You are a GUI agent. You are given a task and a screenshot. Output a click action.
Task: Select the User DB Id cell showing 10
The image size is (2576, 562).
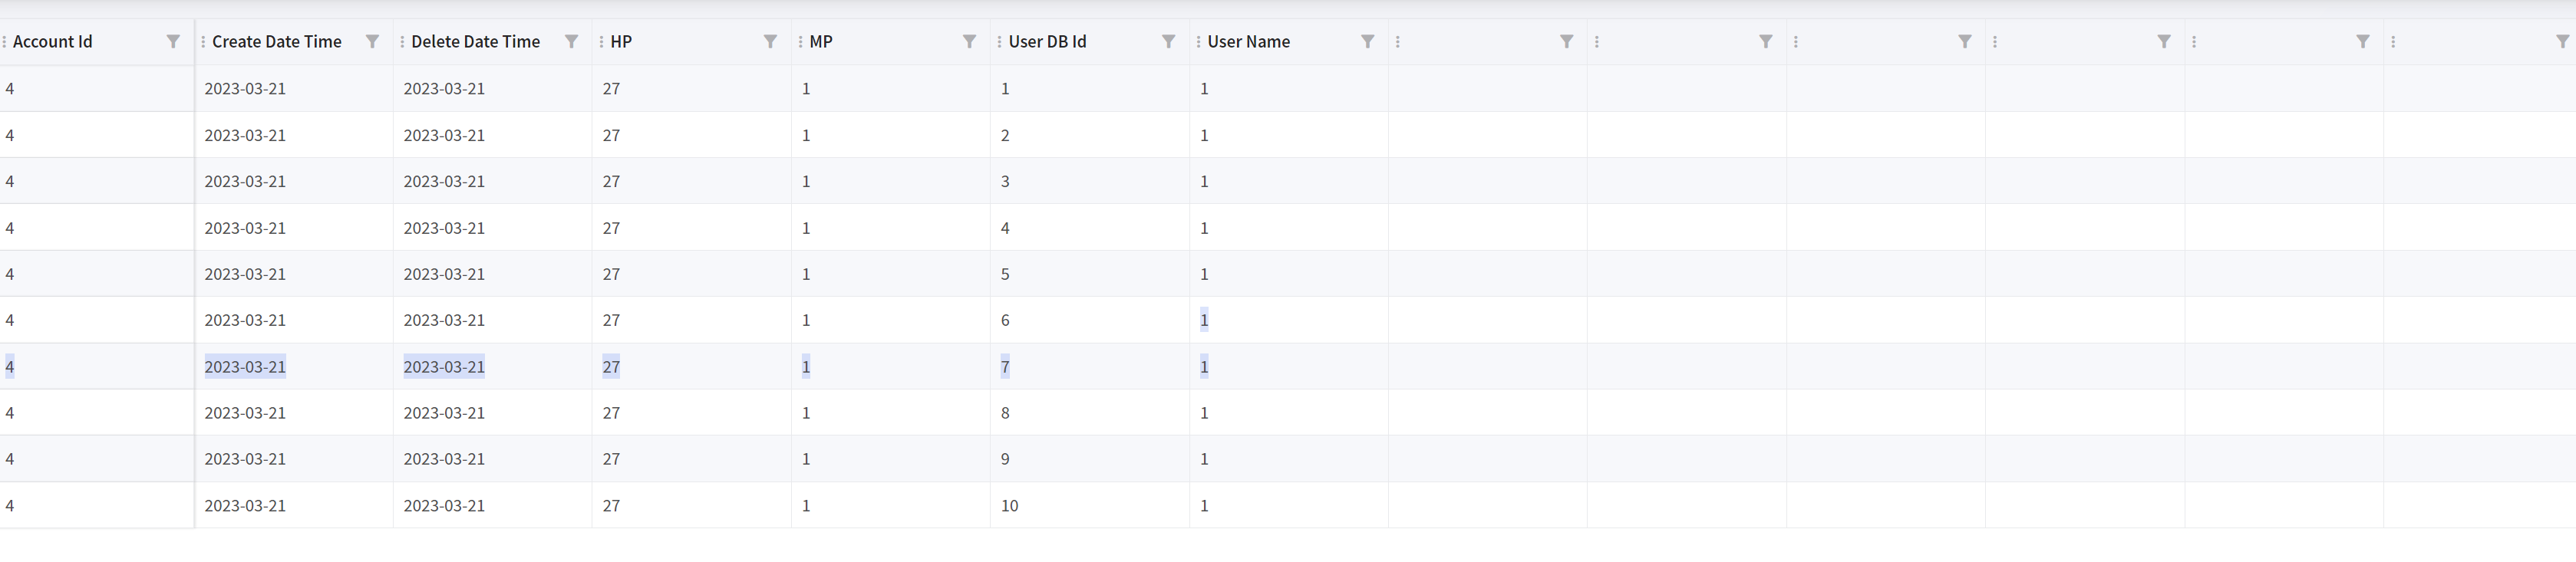tap(1089, 506)
